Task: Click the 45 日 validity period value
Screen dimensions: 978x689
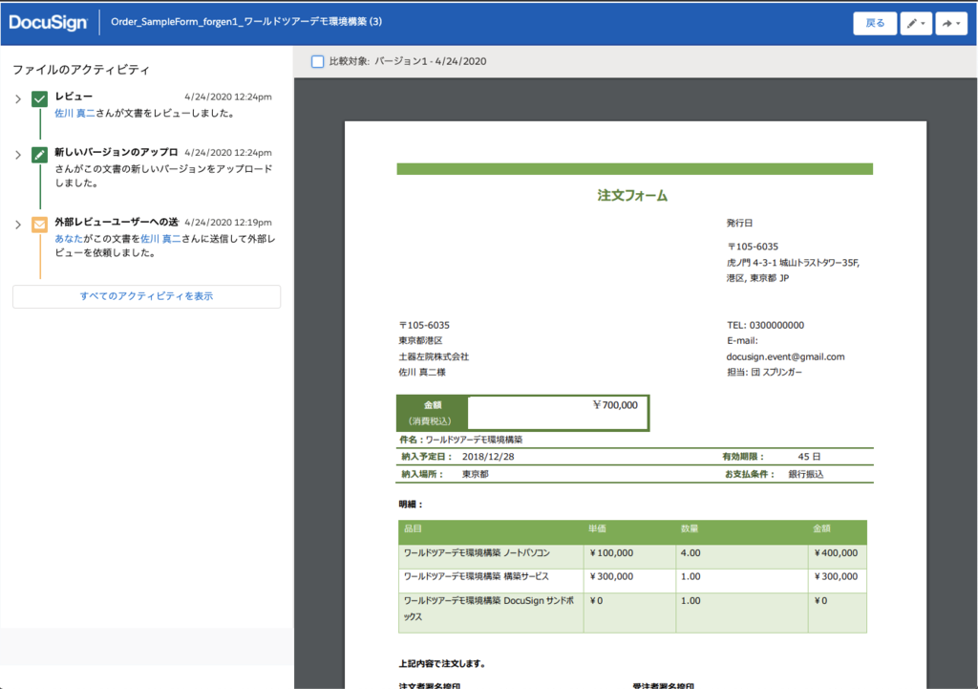Action: point(809,457)
